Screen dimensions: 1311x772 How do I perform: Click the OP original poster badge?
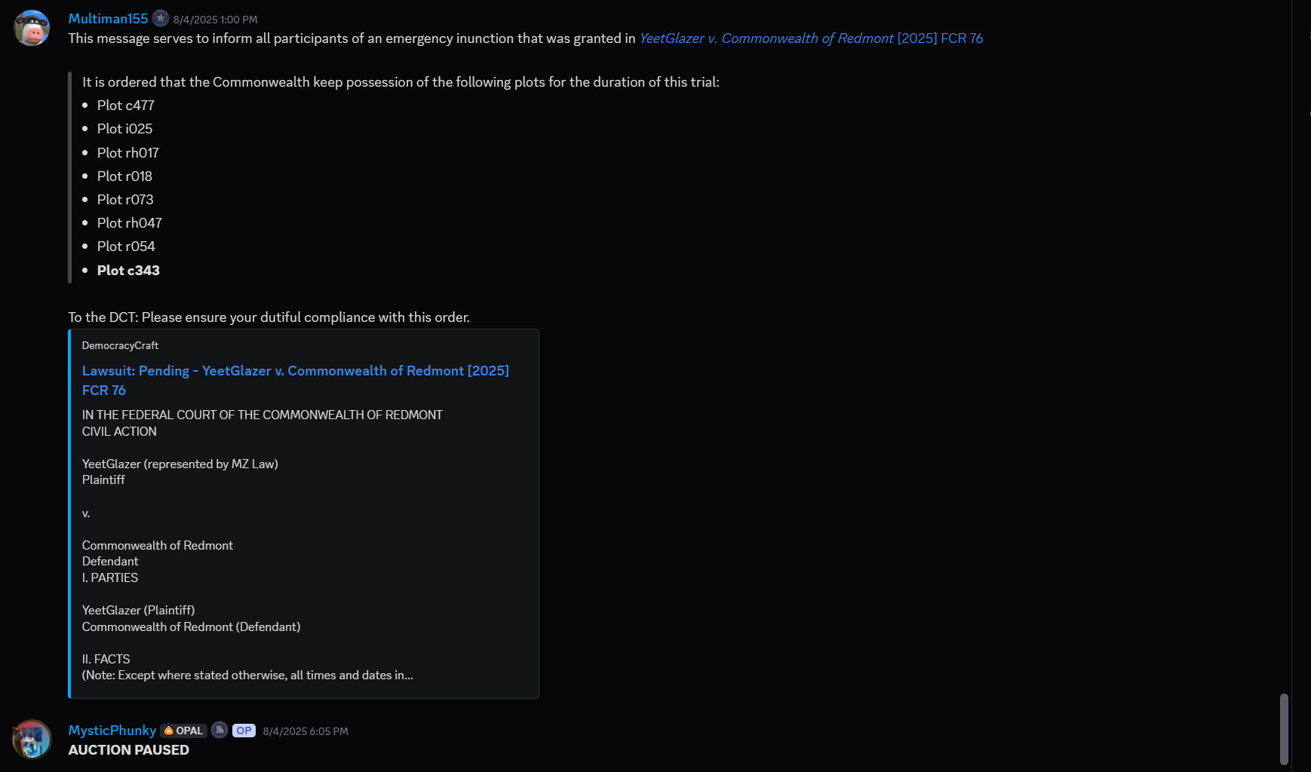pos(244,731)
